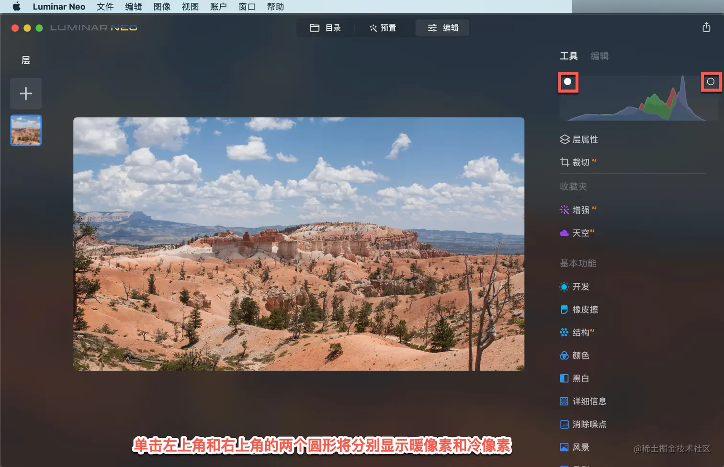Image resolution: width=724 pixels, height=467 pixels.
Task: Click the 收藏夹 favorites section heading
Action: (574, 187)
